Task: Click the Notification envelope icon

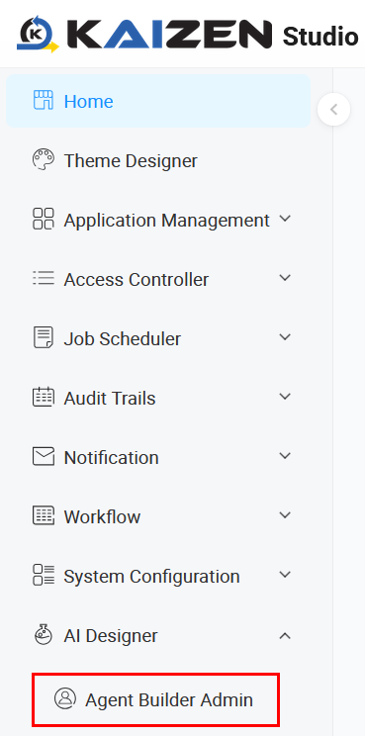Action: coord(44,456)
